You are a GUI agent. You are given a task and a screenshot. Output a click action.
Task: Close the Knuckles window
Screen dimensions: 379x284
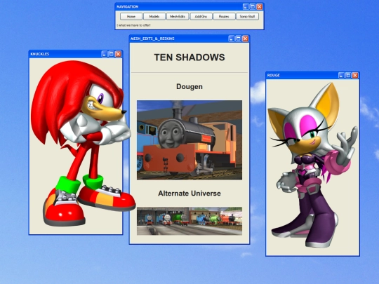tap(118, 54)
